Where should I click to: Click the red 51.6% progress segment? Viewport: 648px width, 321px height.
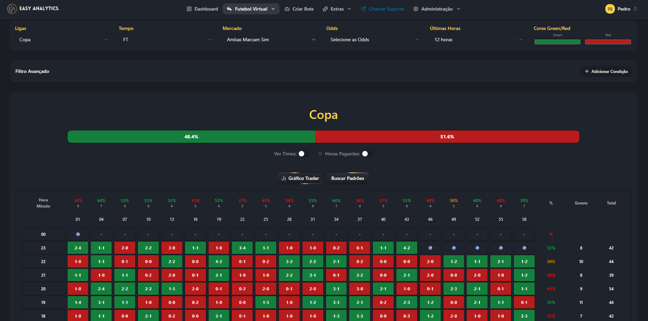[x=447, y=137]
